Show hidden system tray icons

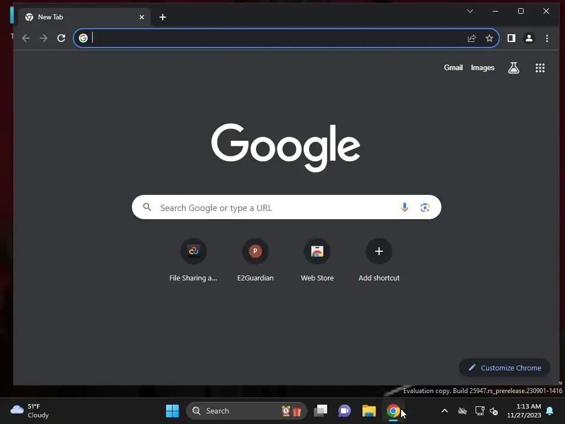445,411
